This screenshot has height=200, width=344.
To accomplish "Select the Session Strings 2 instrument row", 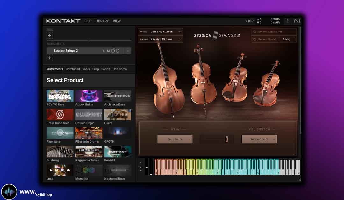I will (x=89, y=51).
